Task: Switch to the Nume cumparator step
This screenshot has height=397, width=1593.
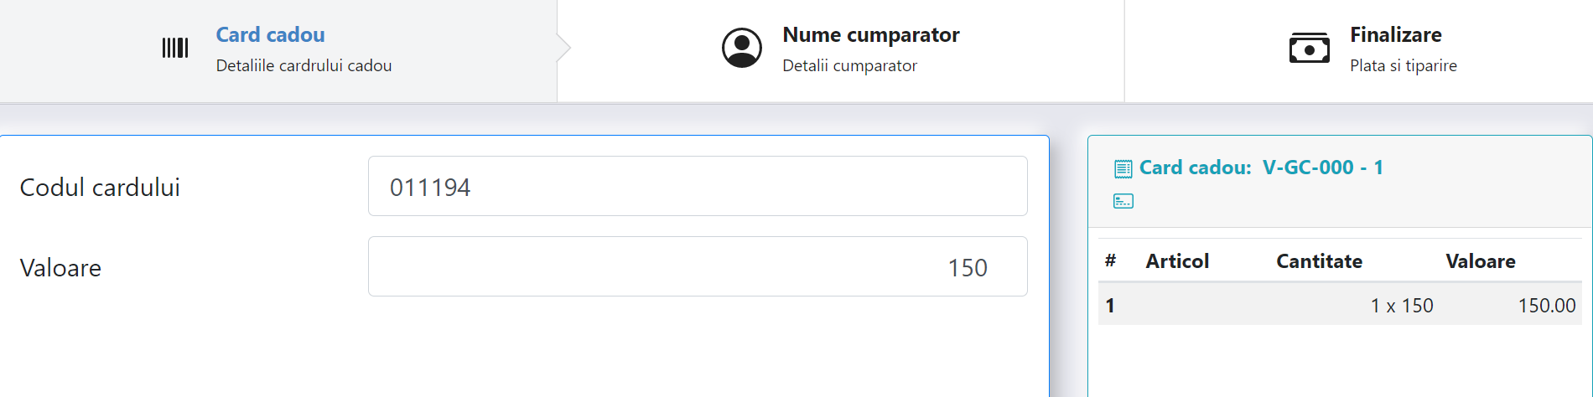Action: (x=841, y=49)
